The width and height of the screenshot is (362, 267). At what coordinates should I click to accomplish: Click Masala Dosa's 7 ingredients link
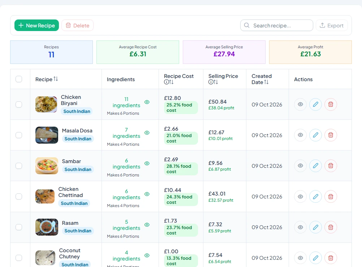[x=126, y=133]
